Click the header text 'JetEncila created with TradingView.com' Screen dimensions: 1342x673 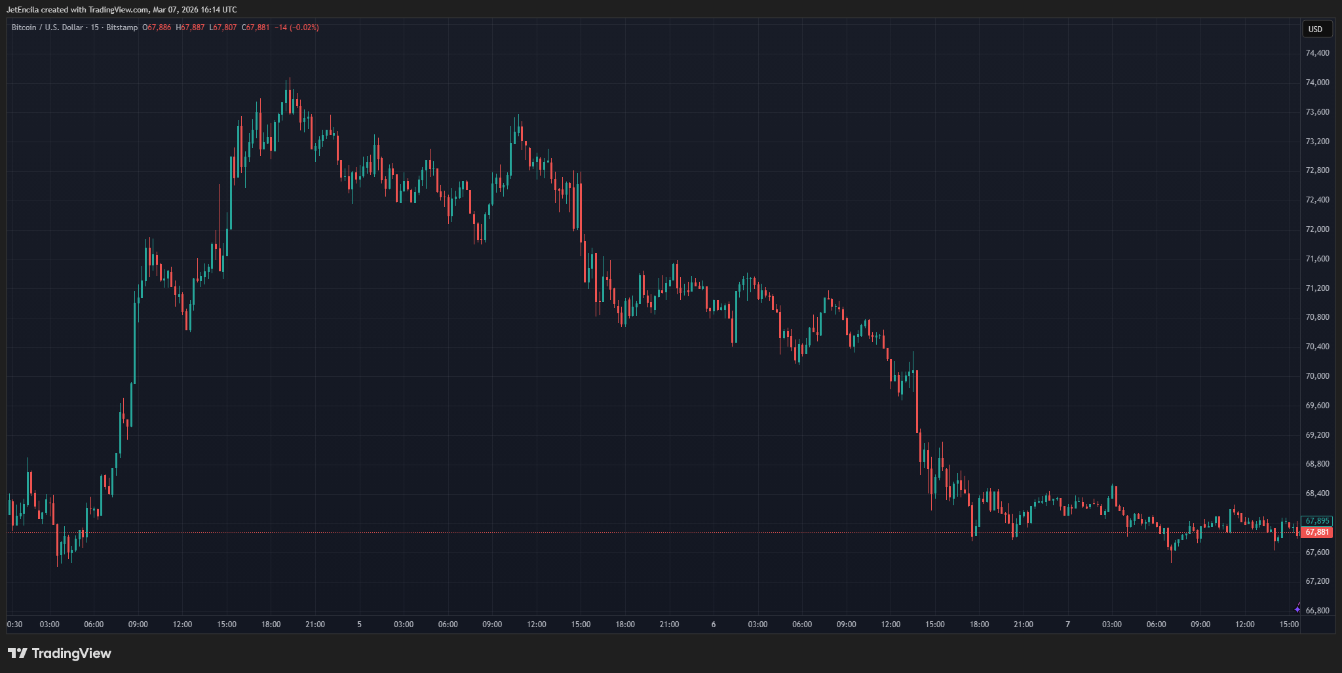(x=78, y=10)
